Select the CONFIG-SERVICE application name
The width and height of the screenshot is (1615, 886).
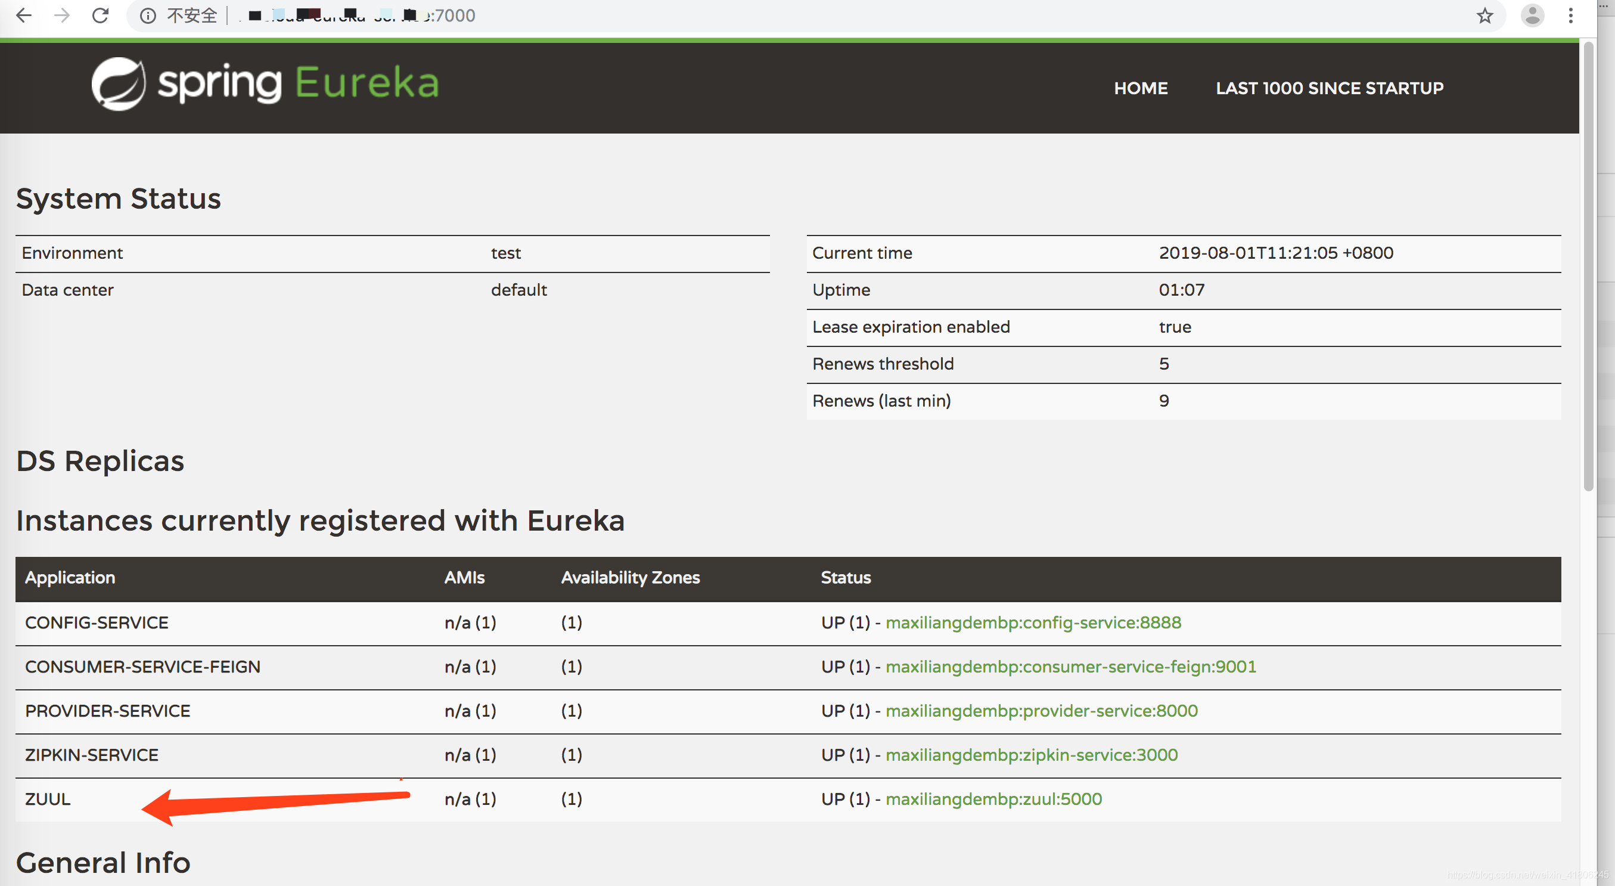[x=97, y=622]
